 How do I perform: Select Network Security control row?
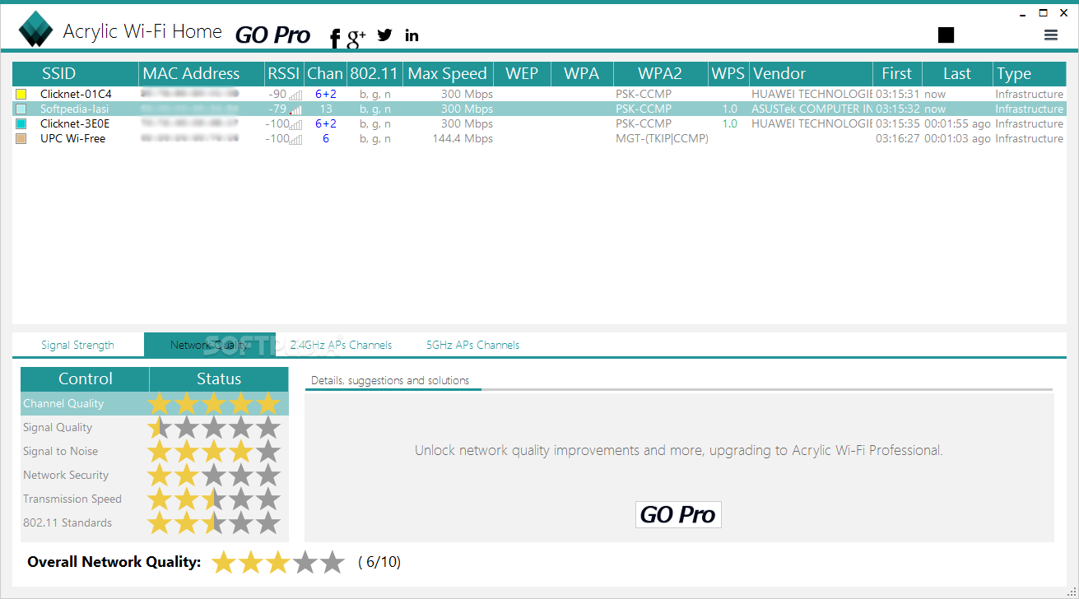[155, 475]
